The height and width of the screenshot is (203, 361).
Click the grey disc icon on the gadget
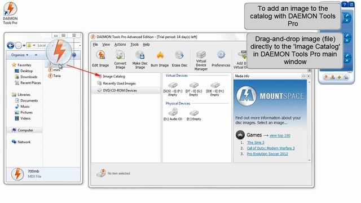coord(346,78)
